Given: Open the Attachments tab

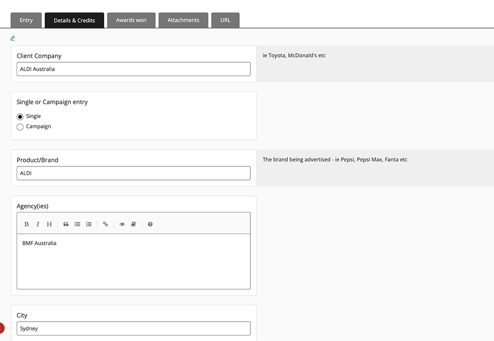Looking at the screenshot, I should [183, 20].
